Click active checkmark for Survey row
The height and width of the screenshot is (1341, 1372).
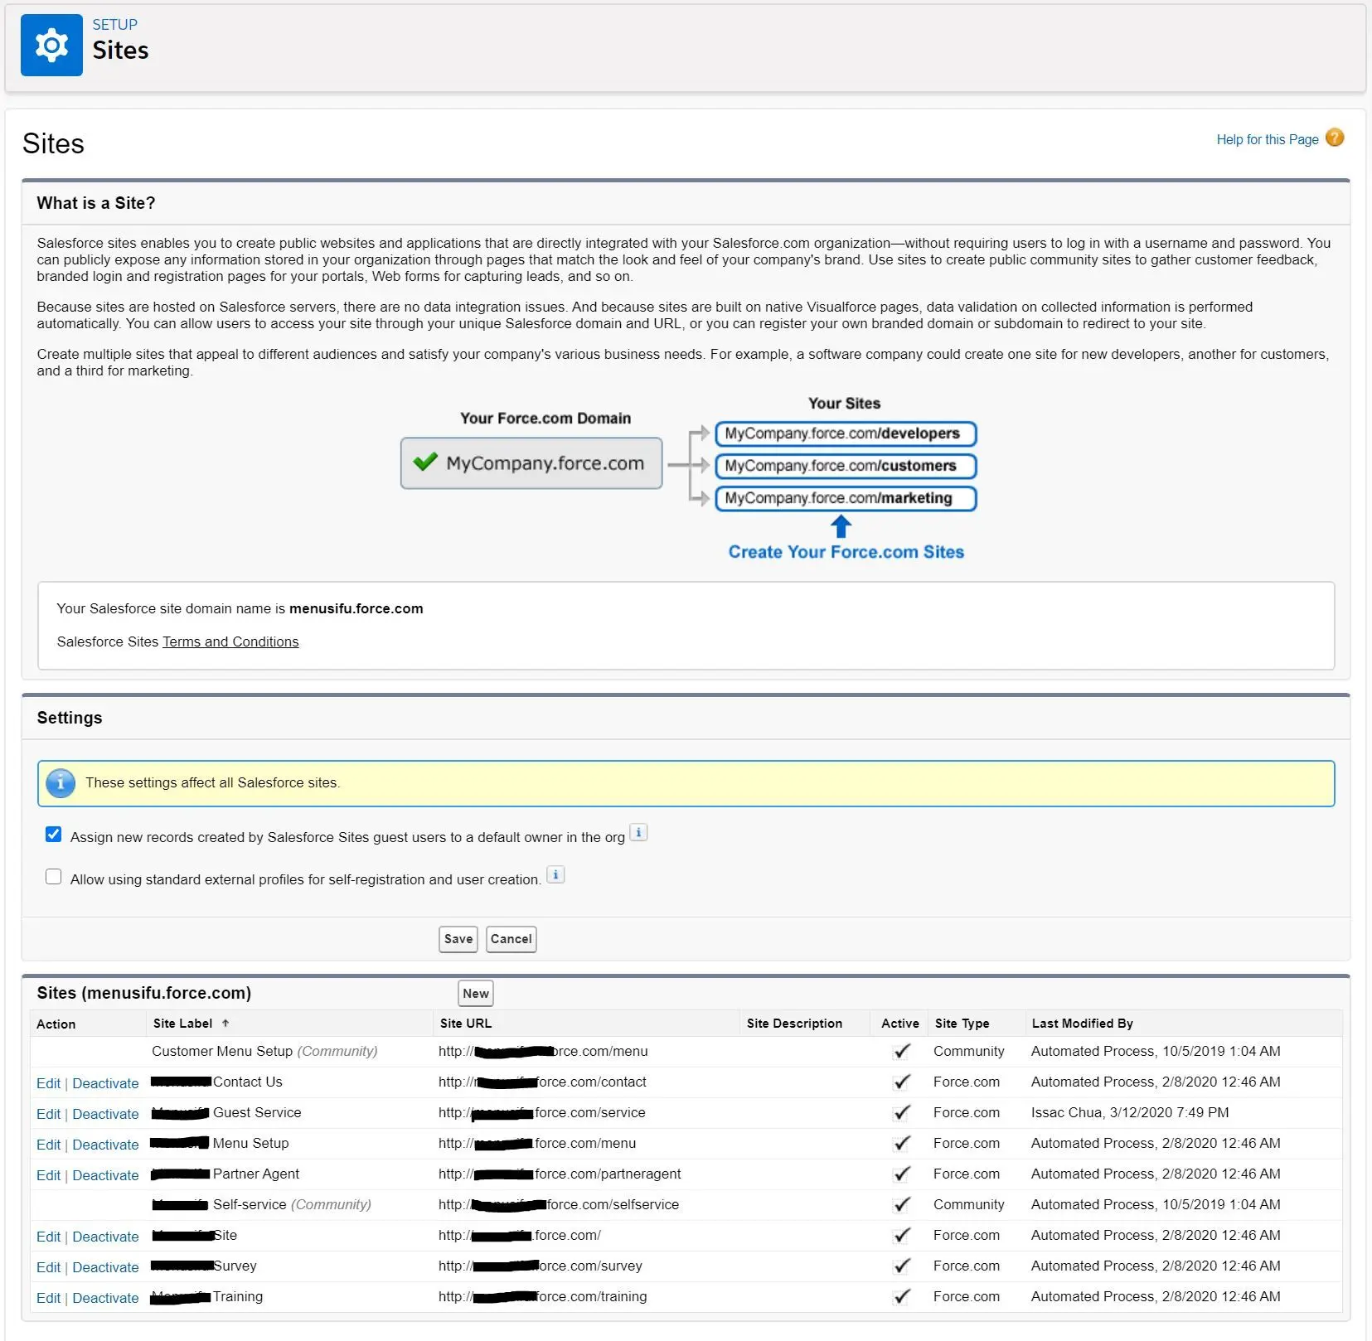tap(902, 1266)
